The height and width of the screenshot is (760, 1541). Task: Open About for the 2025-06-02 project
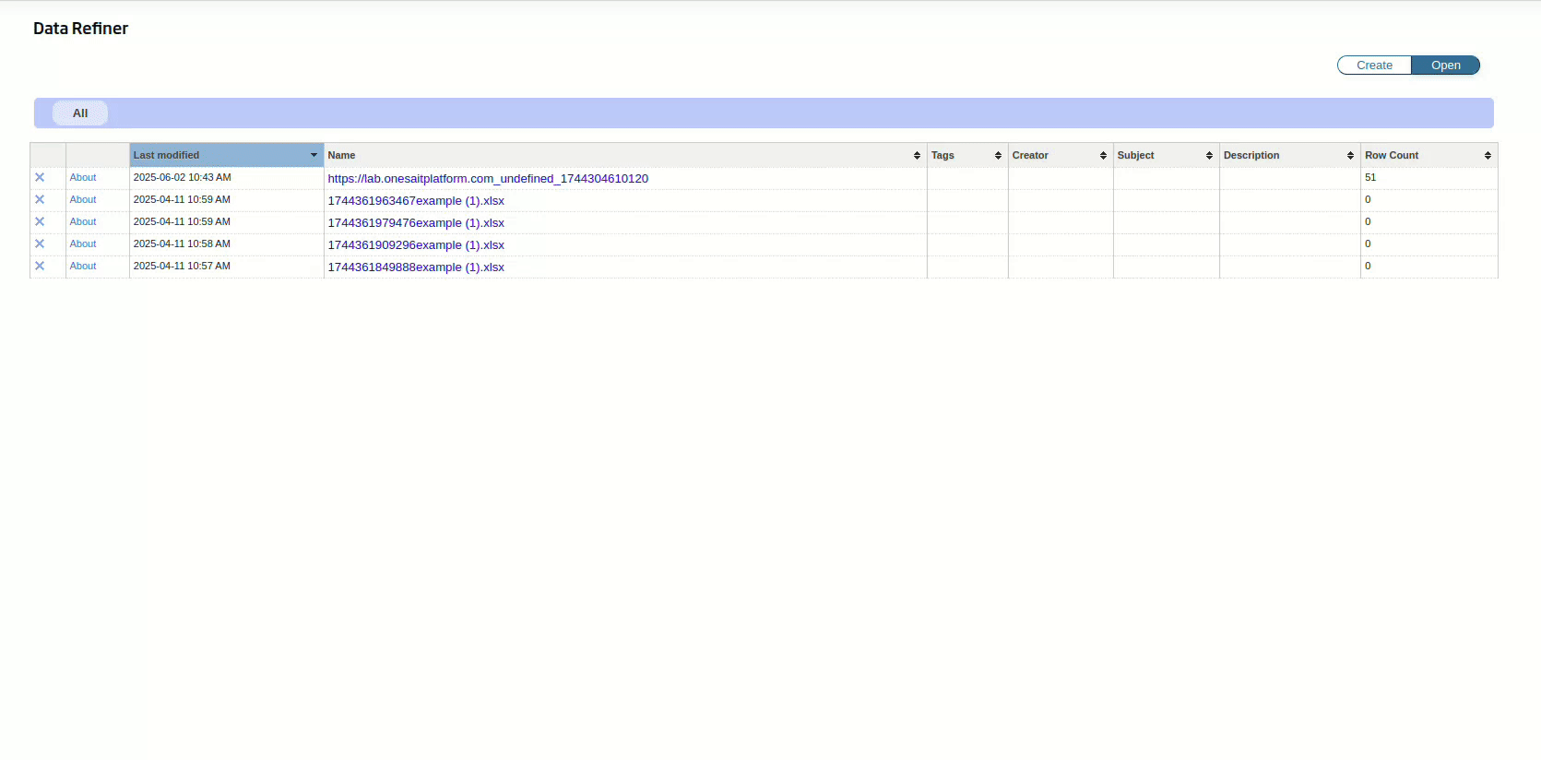point(83,177)
